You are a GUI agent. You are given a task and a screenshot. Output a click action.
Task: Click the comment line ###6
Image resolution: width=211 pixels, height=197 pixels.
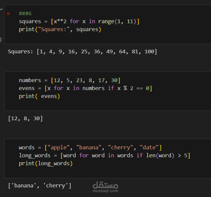pos(25,14)
